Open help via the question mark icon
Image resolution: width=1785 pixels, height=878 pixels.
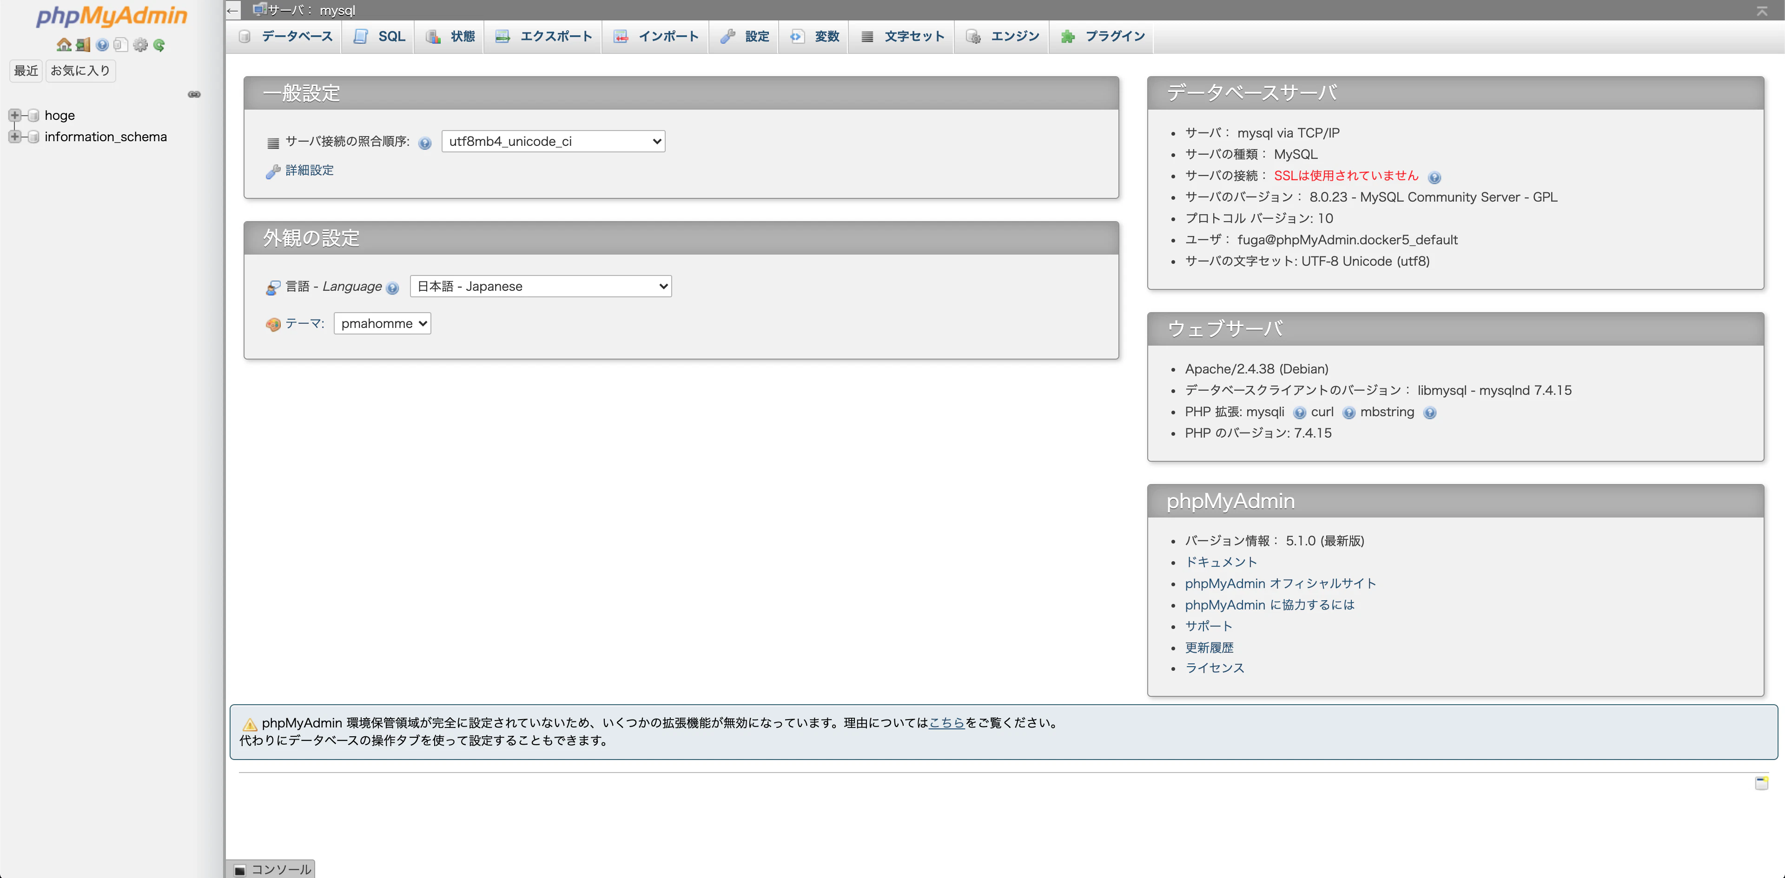coord(102,44)
